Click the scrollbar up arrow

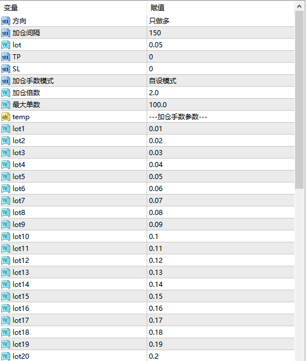tap(300, 6)
